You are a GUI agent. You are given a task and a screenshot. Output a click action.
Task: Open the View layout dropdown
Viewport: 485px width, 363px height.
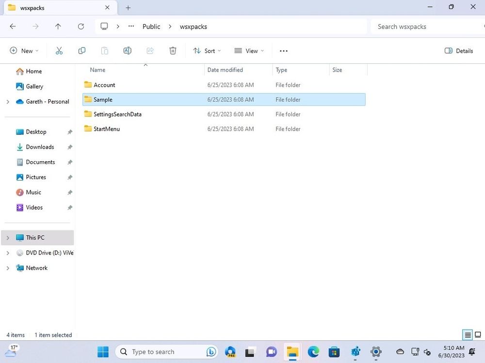pyautogui.click(x=249, y=51)
